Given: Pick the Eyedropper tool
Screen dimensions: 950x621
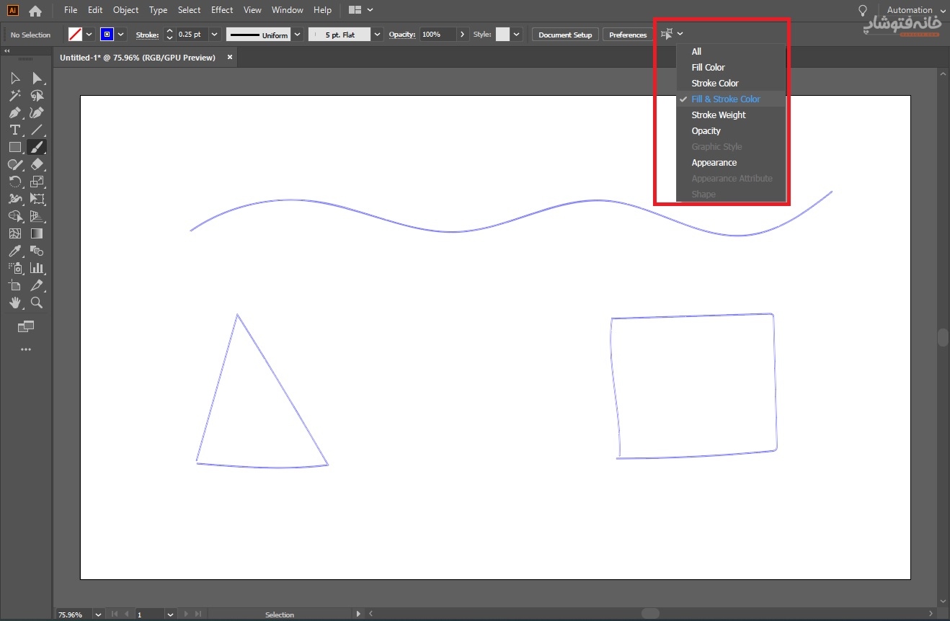Looking at the screenshot, I should pos(14,251).
